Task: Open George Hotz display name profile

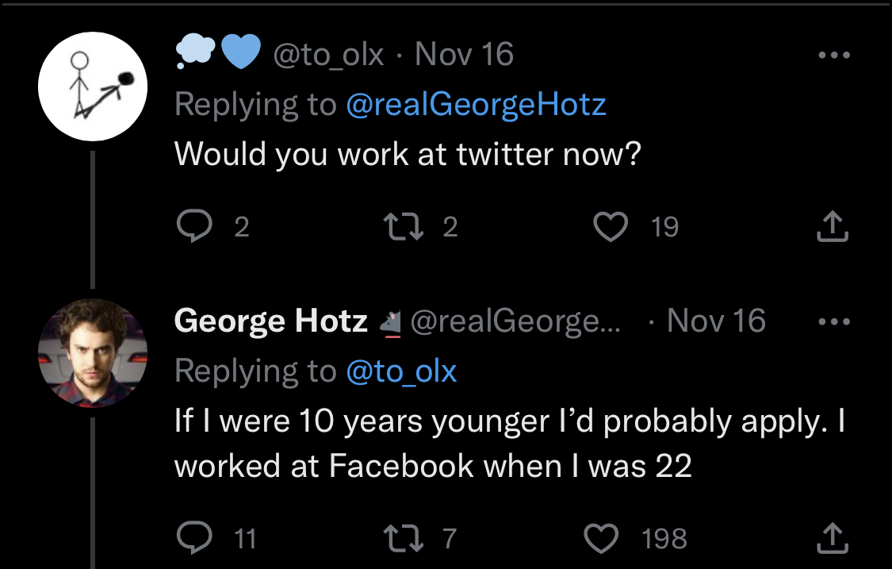Action: tap(270, 321)
